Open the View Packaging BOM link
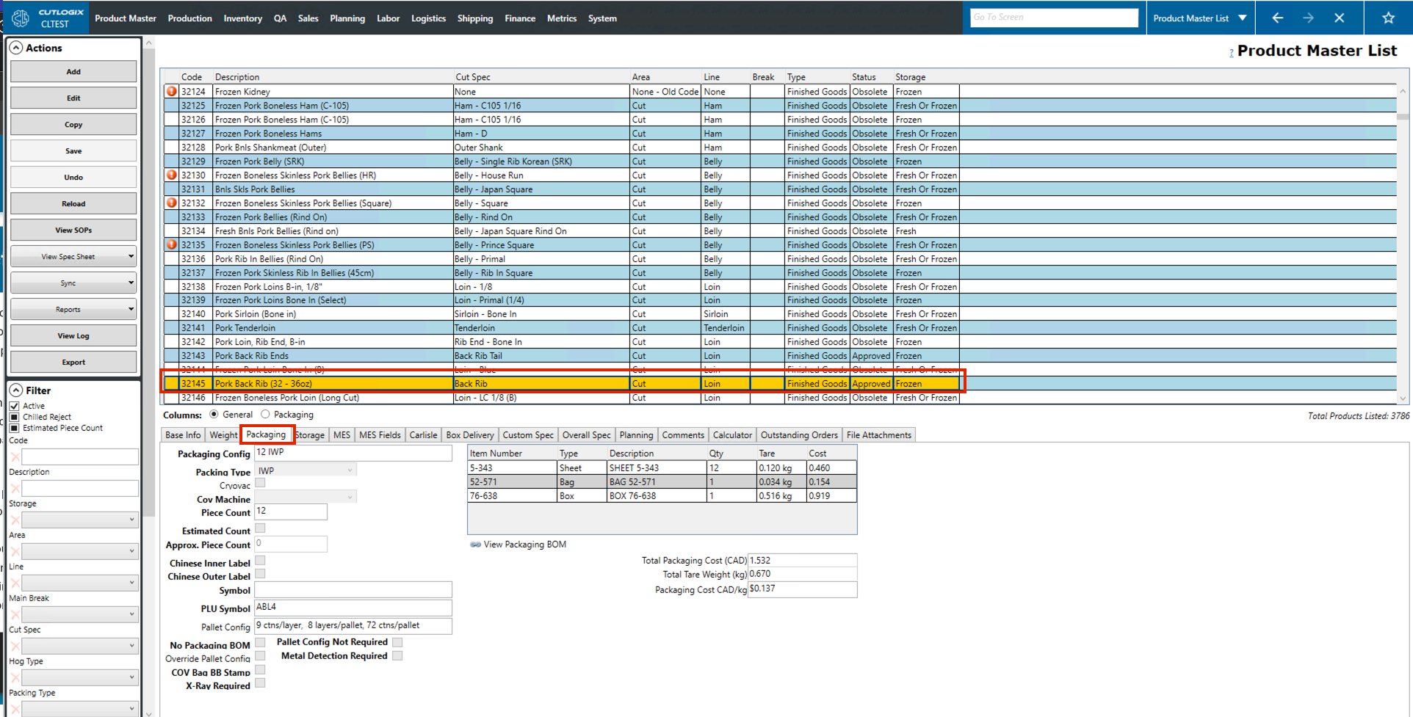Image resolution: width=1413 pixels, height=717 pixels. pyautogui.click(x=524, y=545)
